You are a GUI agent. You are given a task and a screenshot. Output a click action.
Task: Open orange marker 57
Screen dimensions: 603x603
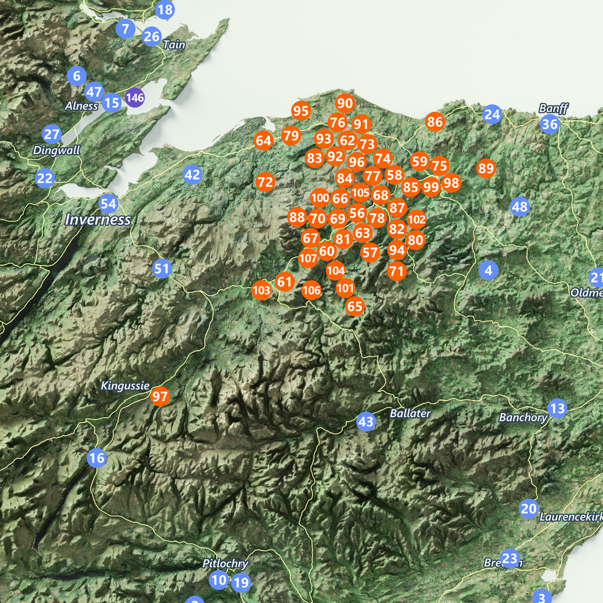click(370, 253)
